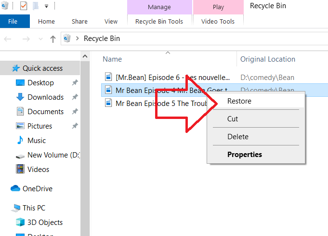Screen dimensions: 328x236
Task: Click the Quick access star icon
Action: pos(15,68)
